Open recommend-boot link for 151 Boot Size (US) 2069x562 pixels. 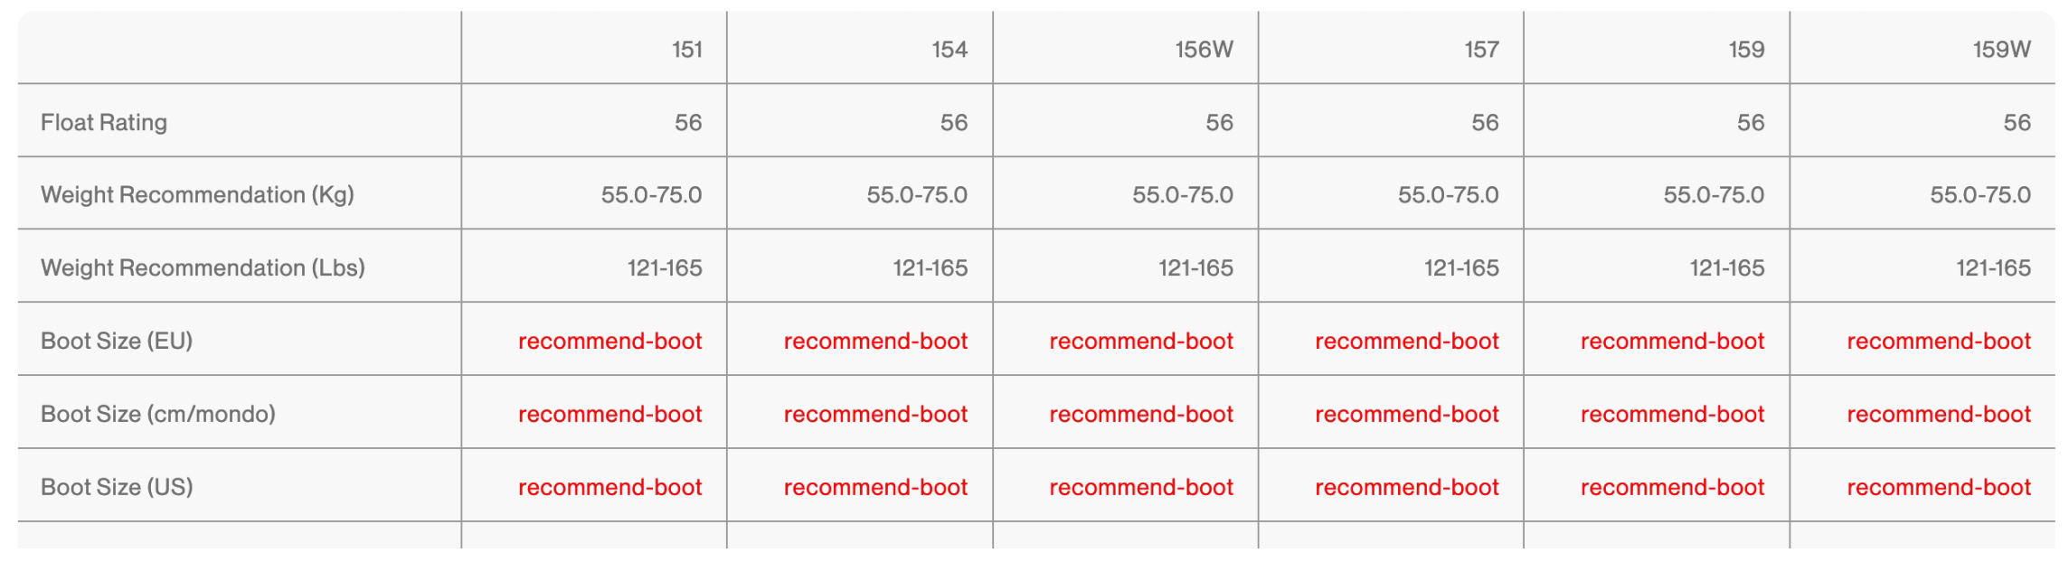point(609,487)
